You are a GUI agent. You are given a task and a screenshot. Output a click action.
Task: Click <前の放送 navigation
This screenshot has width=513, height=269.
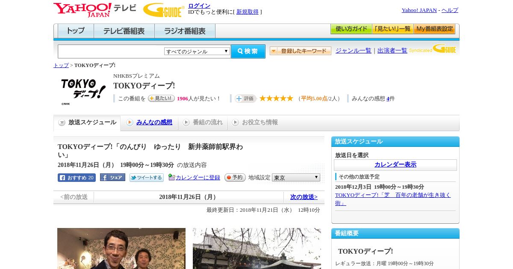pyautogui.click(x=74, y=197)
